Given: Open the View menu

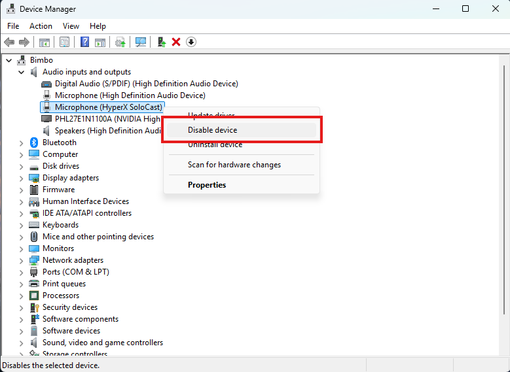Looking at the screenshot, I should [71, 26].
